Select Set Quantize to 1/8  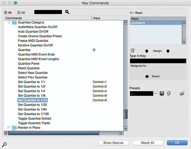pyautogui.click(x=31, y=95)
